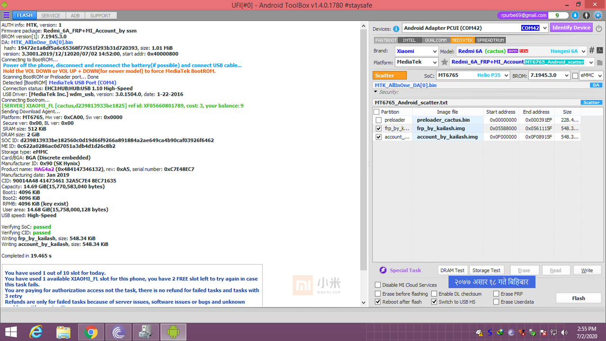Enable Erase before flashing
This screenshot has height=341, width=606.
[378, 294]
